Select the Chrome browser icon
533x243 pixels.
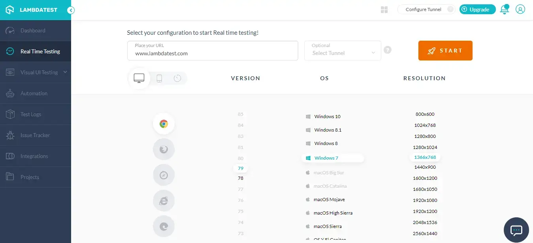point(164,123)
